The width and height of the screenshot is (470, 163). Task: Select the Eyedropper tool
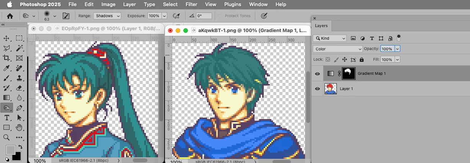[x=7, y=68]
